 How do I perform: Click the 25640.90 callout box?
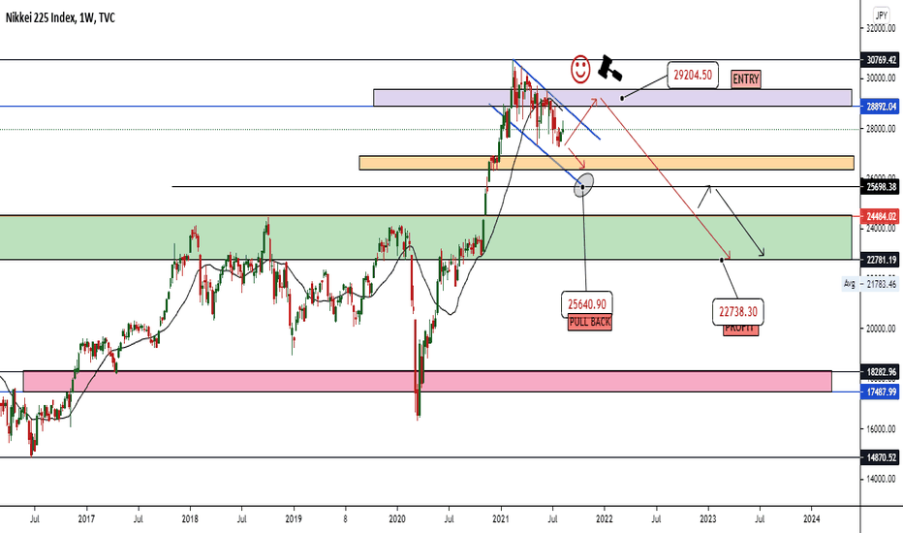pos(587,303)
